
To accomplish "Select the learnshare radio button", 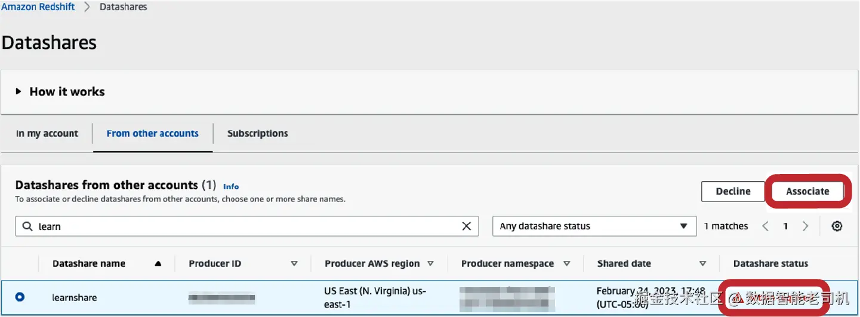I will click(x=20, y=297).
